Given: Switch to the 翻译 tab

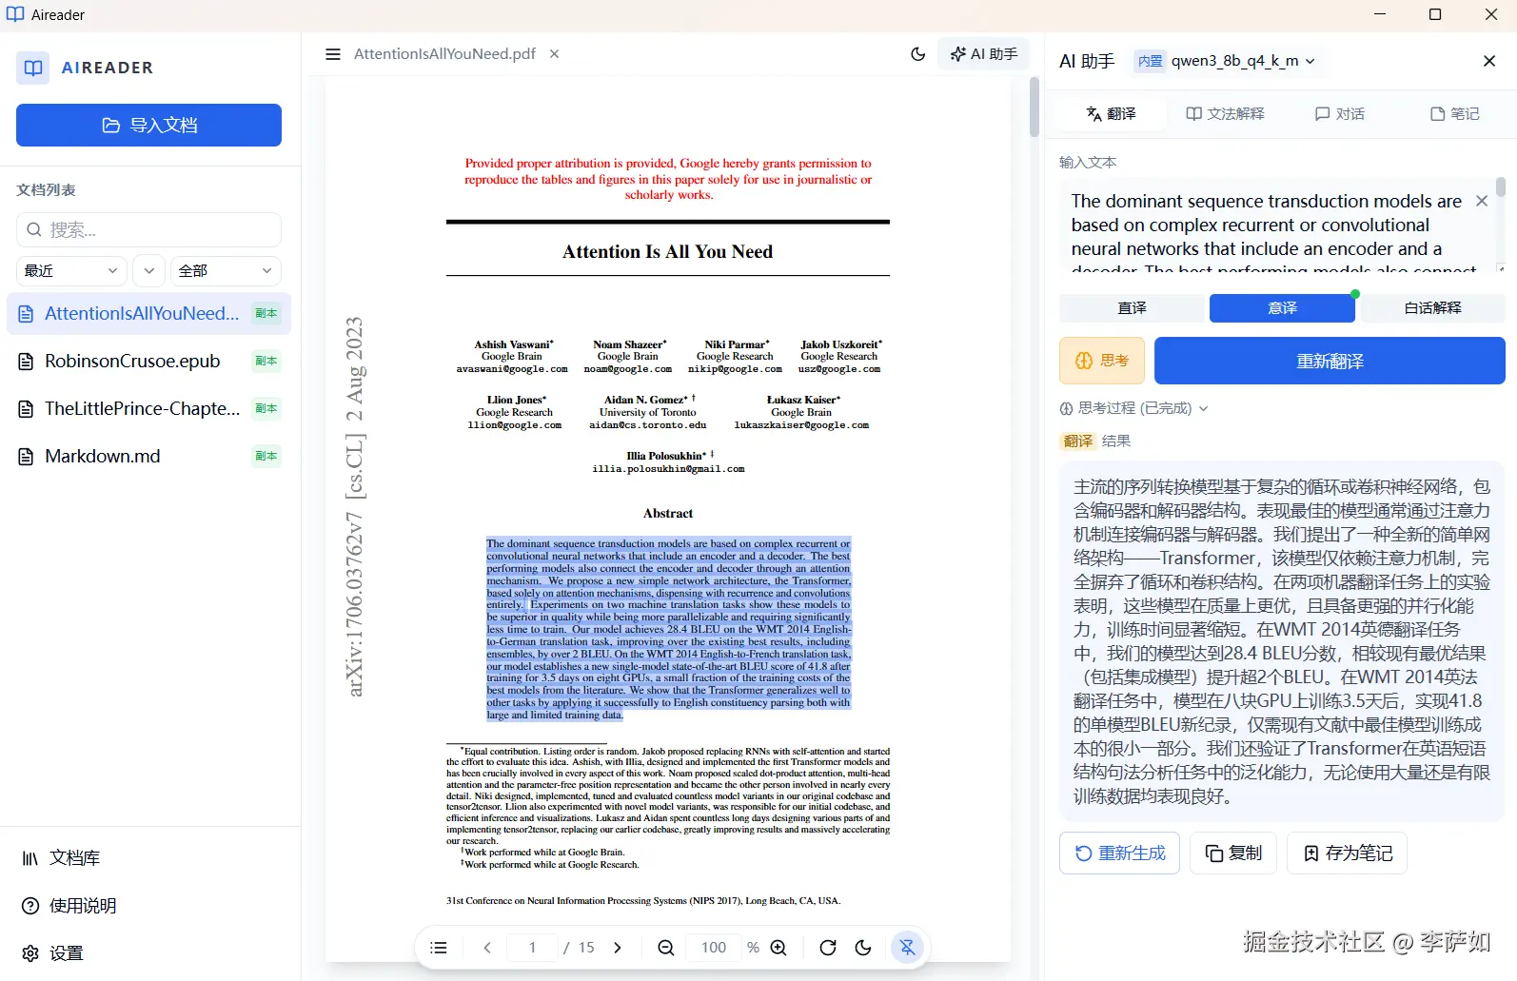Looking at the screenshot, I should point(1112,113).
